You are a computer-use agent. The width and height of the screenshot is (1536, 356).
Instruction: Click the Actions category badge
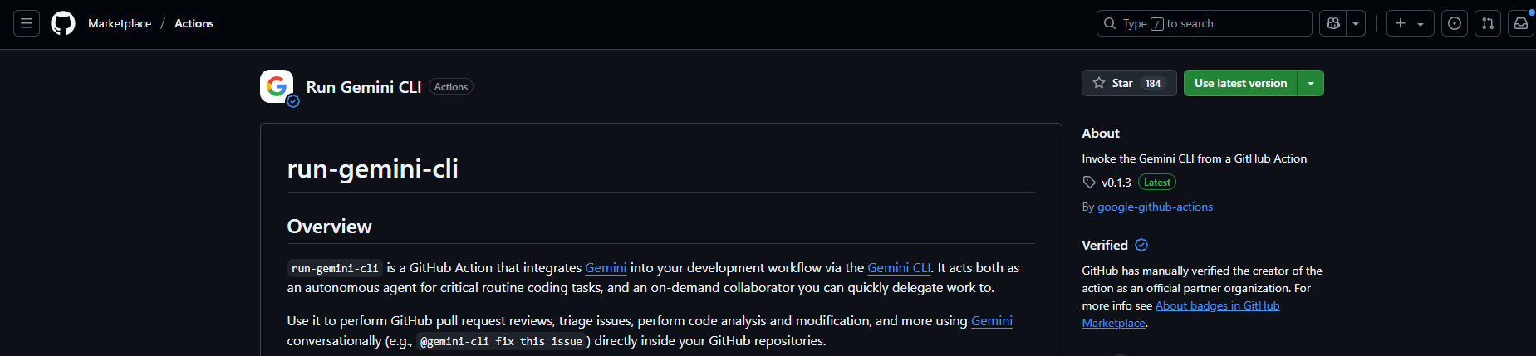(x=451, y=87)
